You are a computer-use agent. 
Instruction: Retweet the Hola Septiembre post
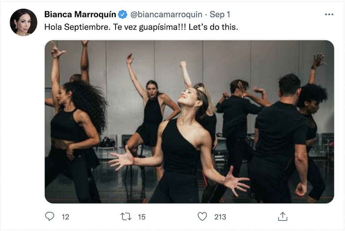126,216
